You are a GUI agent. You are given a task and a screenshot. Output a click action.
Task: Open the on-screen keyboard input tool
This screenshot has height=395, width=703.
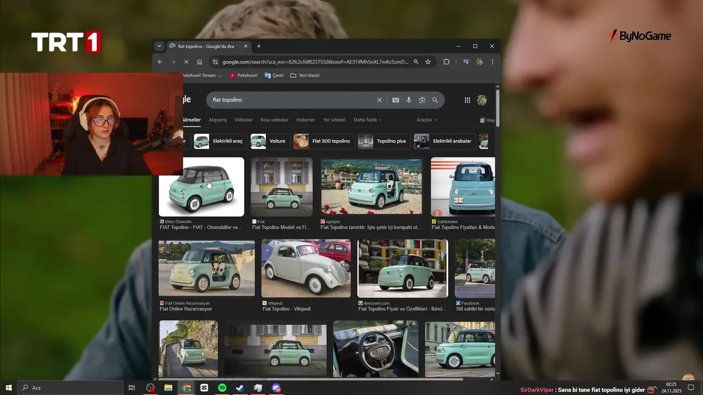pyautogui.click(x=395, y=100)
